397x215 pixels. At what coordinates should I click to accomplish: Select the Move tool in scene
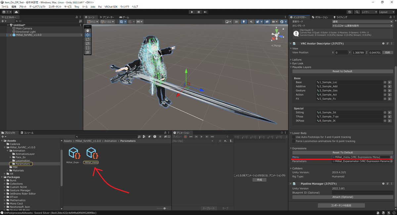[88, 35]
